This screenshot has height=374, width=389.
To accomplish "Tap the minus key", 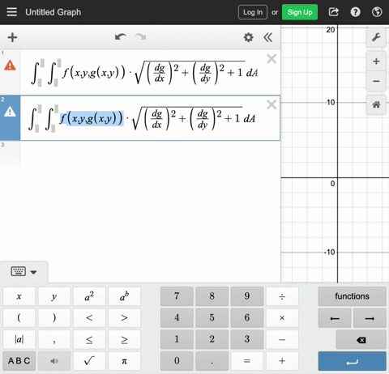I will click(x=282, y=339).
